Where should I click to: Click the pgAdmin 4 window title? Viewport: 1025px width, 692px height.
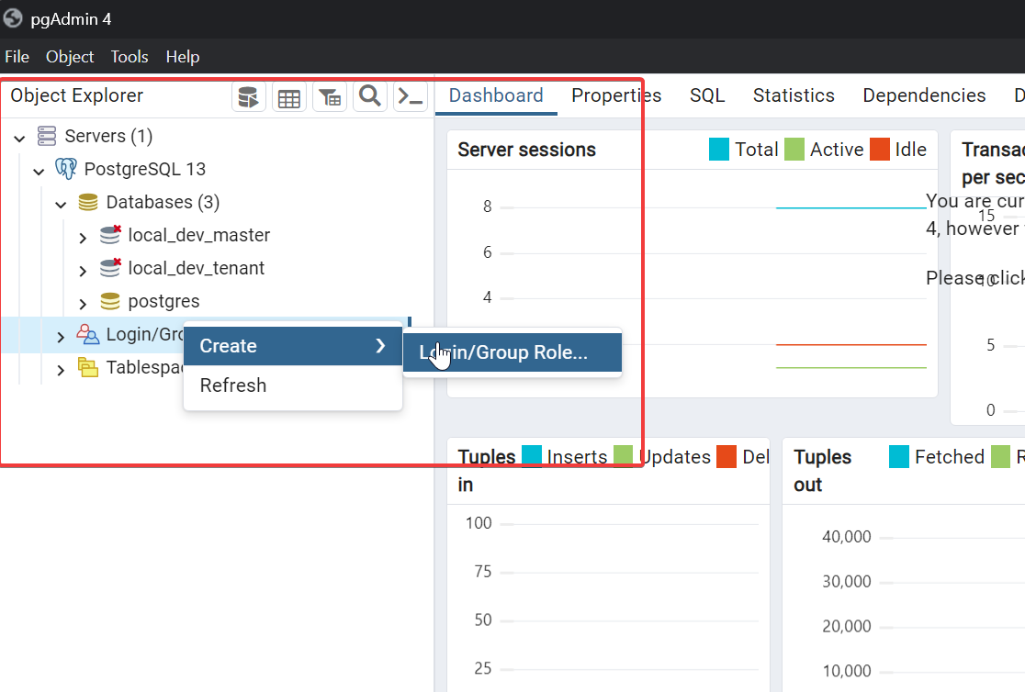pos(71,19)
